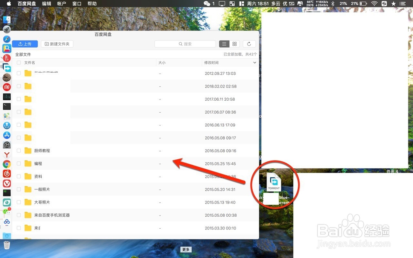
Task: Check the box for 编程 folder
Action: point(19,163)
